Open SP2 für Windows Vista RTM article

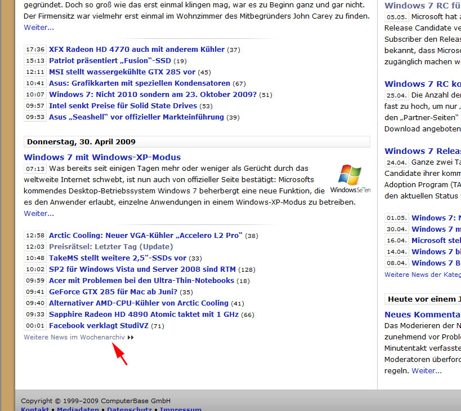(x=142, y=269)
